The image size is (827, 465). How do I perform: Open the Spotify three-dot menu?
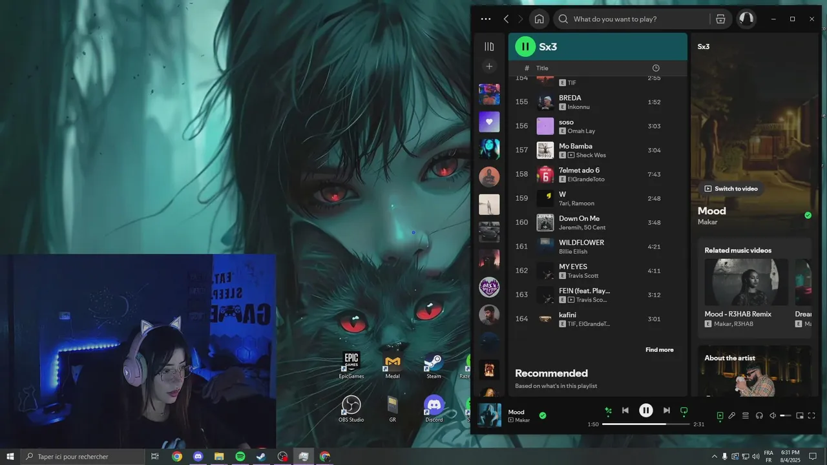point(486,19)
